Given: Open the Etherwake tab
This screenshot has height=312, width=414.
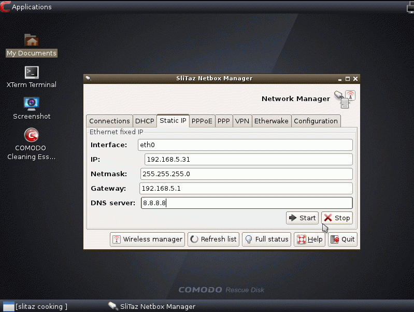Looking at the screenshot, I should 272,121.
